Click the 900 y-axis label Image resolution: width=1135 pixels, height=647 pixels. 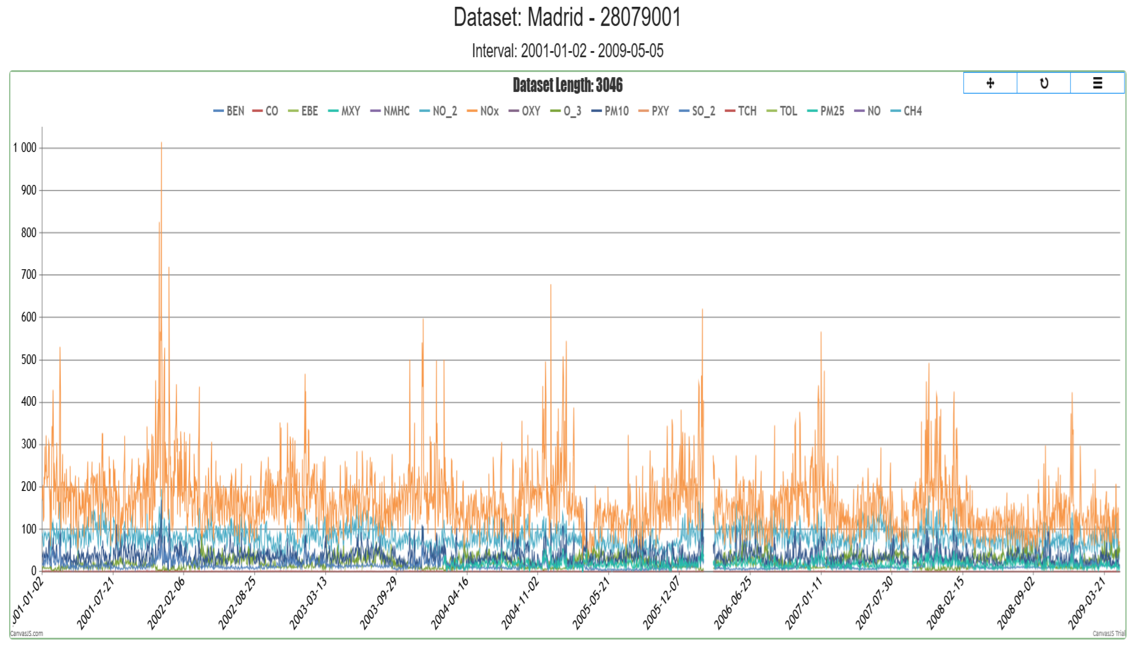(29, 190)
